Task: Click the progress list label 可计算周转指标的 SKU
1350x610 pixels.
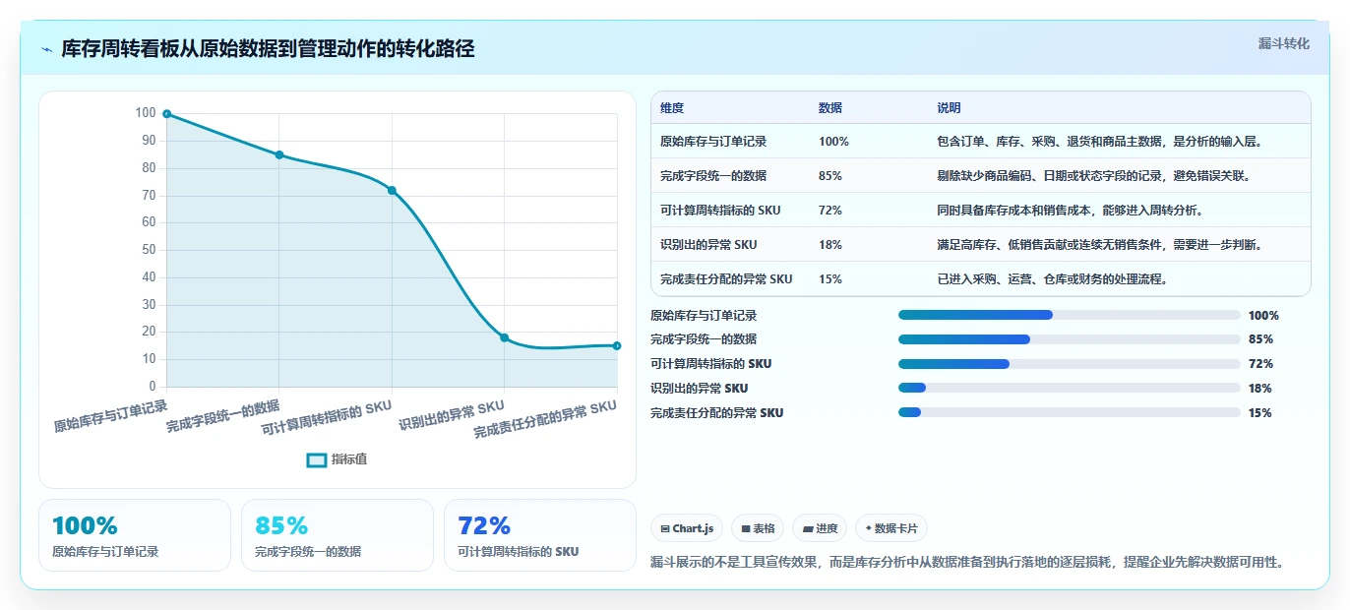Action: pos(711,364)
